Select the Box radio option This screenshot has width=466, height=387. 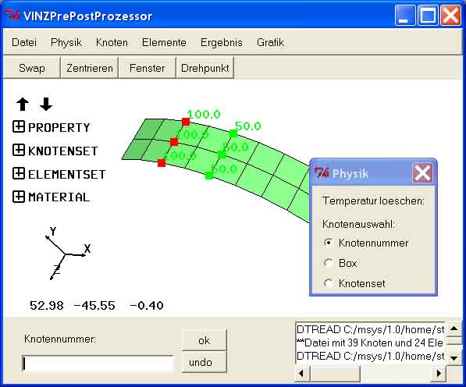329,263
